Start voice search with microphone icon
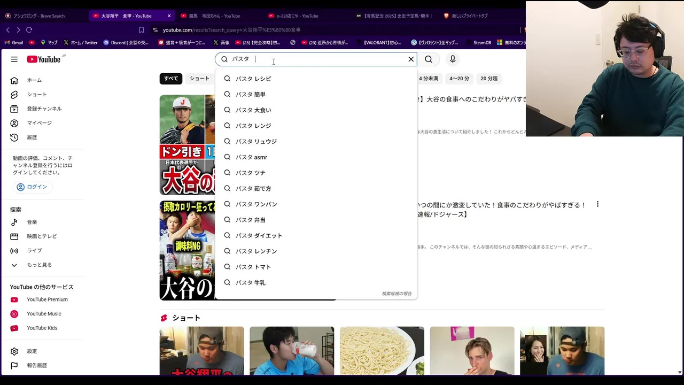This screenshot has width=684, height=385. pyautogui.click(x=453, y=59)
